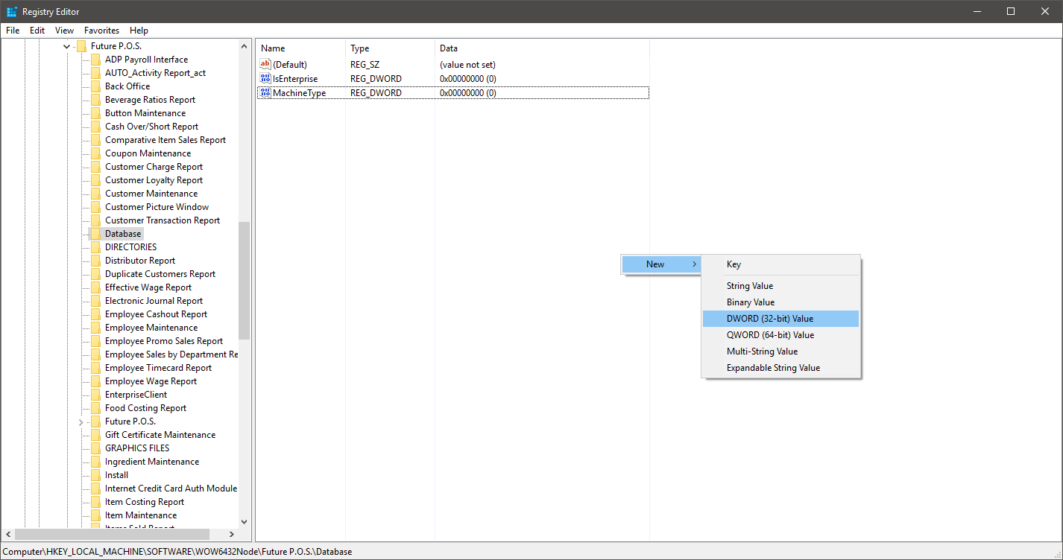
Task: Click the tree horizontal scroll left arrow
Action: (x=8, y=534)
